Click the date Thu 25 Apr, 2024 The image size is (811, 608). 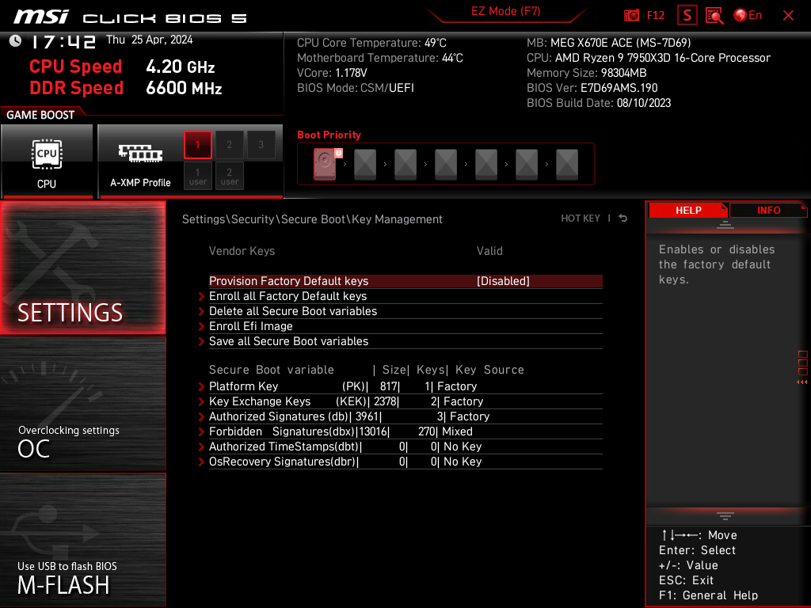click(150, 40)
